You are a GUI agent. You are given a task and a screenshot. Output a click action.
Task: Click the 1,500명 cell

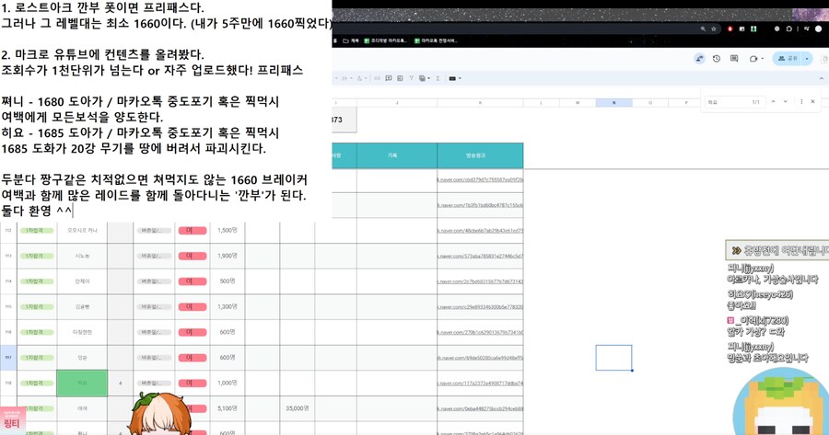point(228,230)
